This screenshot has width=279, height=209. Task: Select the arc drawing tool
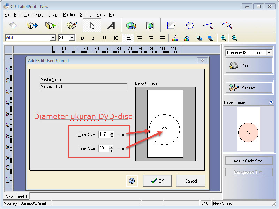pyautogui.click(x=227, y=25)
